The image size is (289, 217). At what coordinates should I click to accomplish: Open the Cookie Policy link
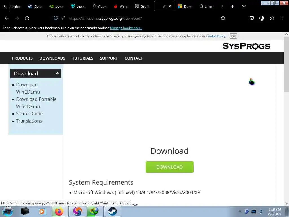coord(216,36)
